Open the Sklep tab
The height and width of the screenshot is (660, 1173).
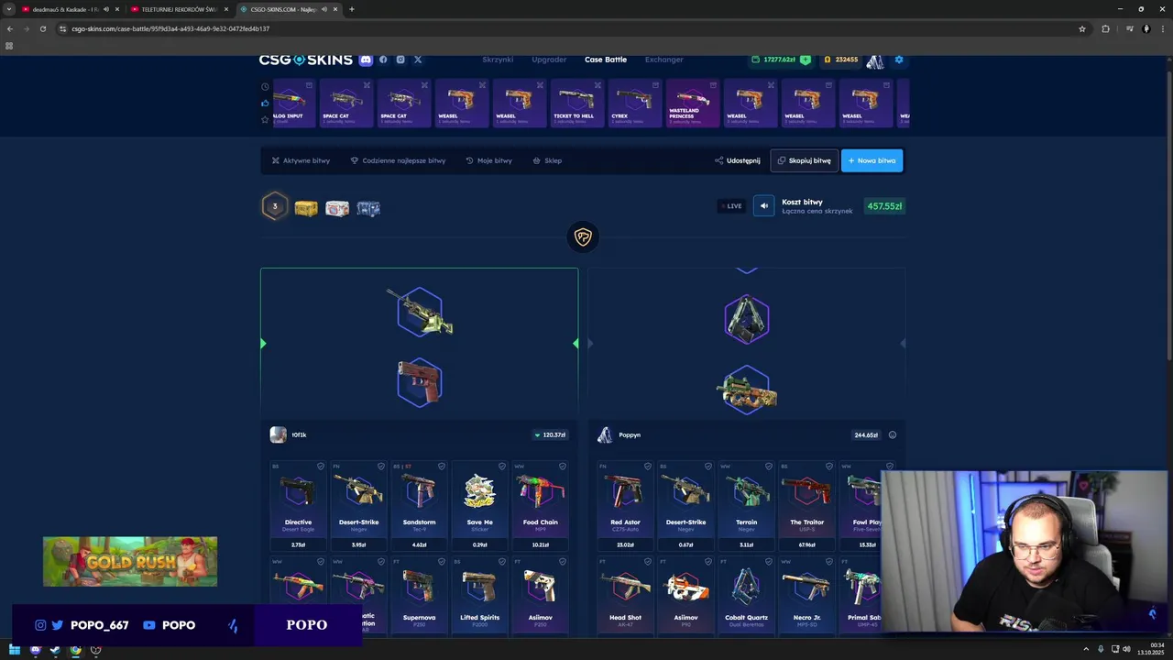click(547, 160)
